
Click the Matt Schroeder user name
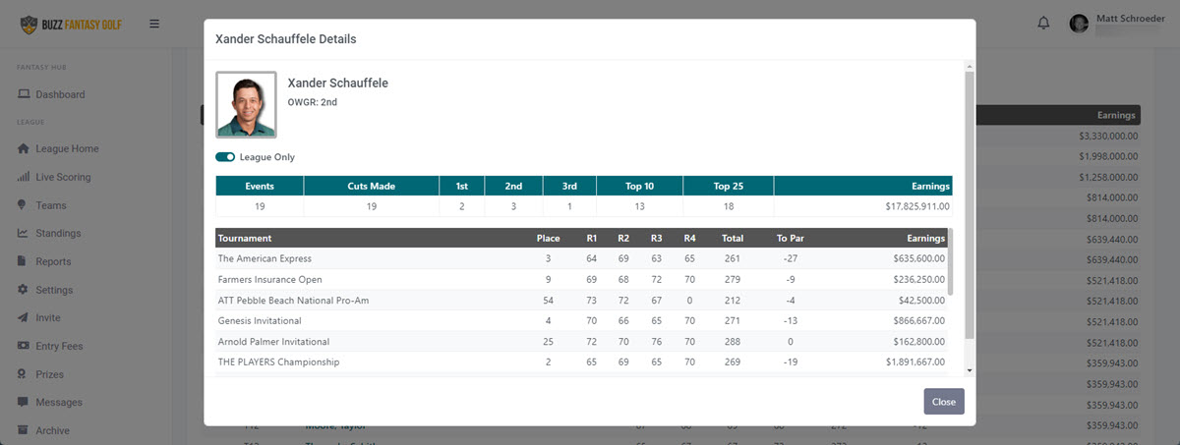(x=1129, y=18)
